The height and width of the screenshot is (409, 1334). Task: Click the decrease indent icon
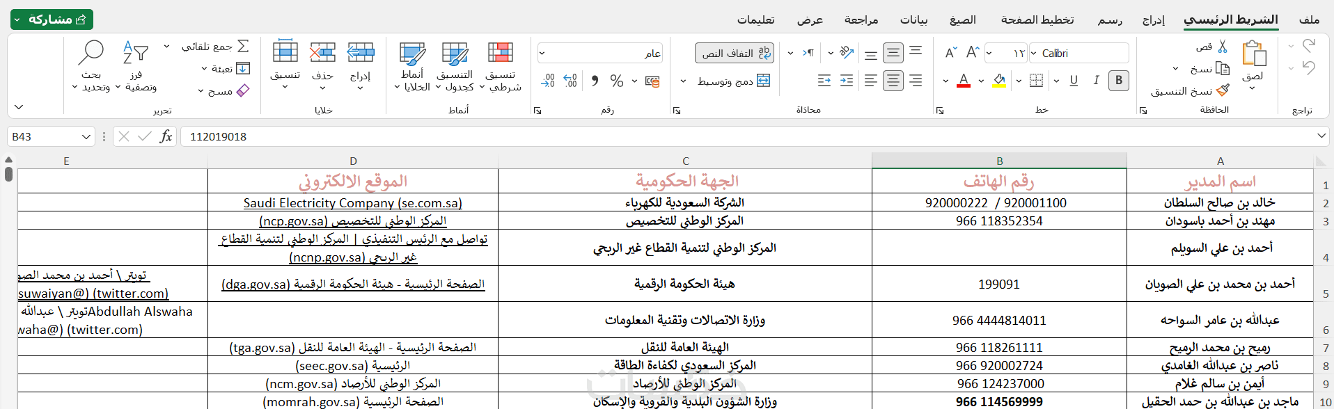[x=824, y=81]
